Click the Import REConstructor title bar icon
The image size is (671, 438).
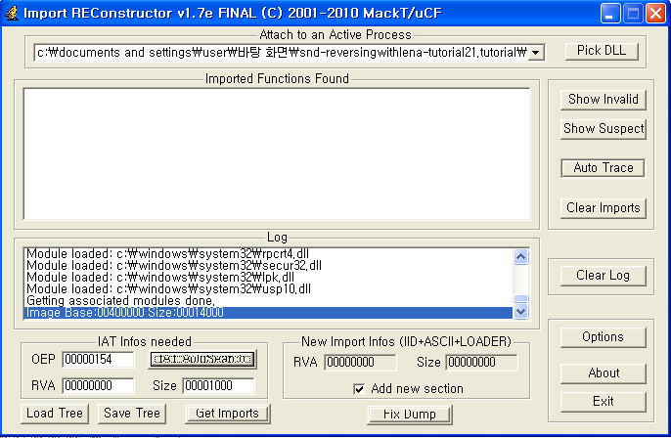(12, 13)
